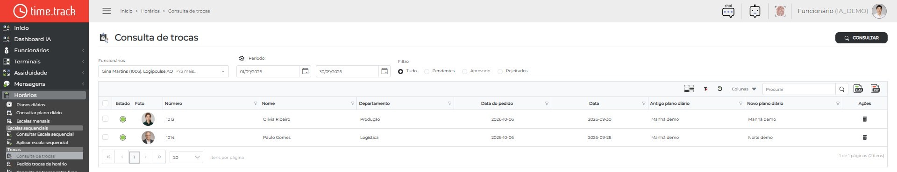Viewport: 897px width, 172px height.
Task: Click Paulo Gomes's photo
Action: tap(148, 138)
